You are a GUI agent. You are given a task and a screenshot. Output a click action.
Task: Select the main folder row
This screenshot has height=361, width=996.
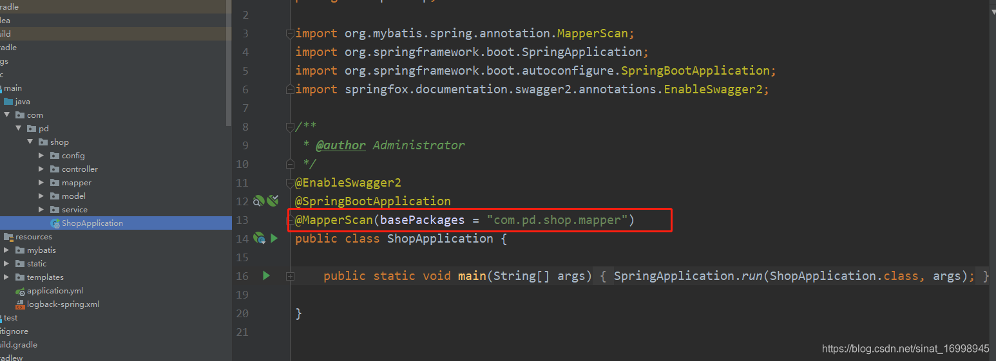[x=116, y=88]
